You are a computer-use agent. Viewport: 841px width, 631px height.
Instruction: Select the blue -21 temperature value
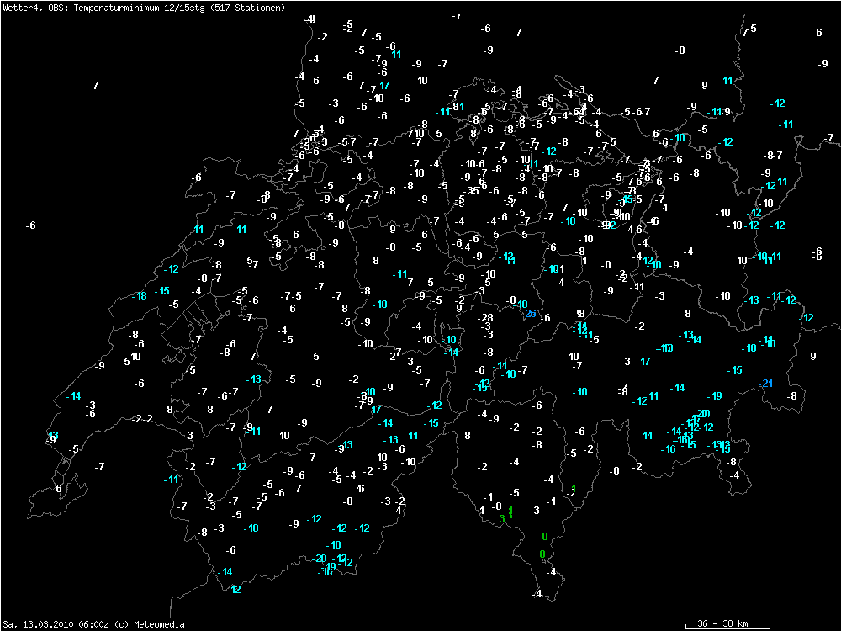(766, 384)
